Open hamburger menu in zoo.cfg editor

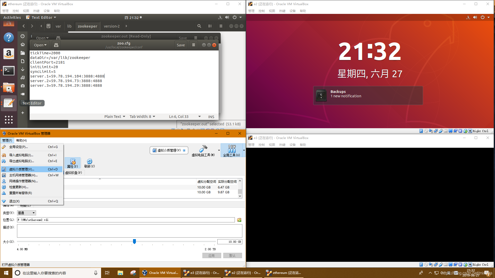(x=193, y=45)
